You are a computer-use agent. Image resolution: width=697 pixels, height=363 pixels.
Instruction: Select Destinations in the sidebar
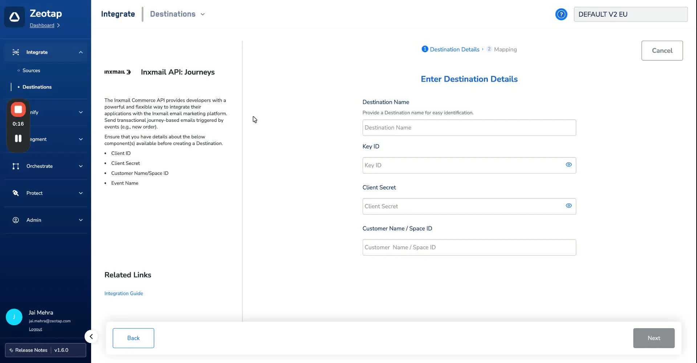37,87
